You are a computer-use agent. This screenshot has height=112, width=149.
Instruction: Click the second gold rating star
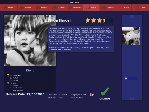94,20
